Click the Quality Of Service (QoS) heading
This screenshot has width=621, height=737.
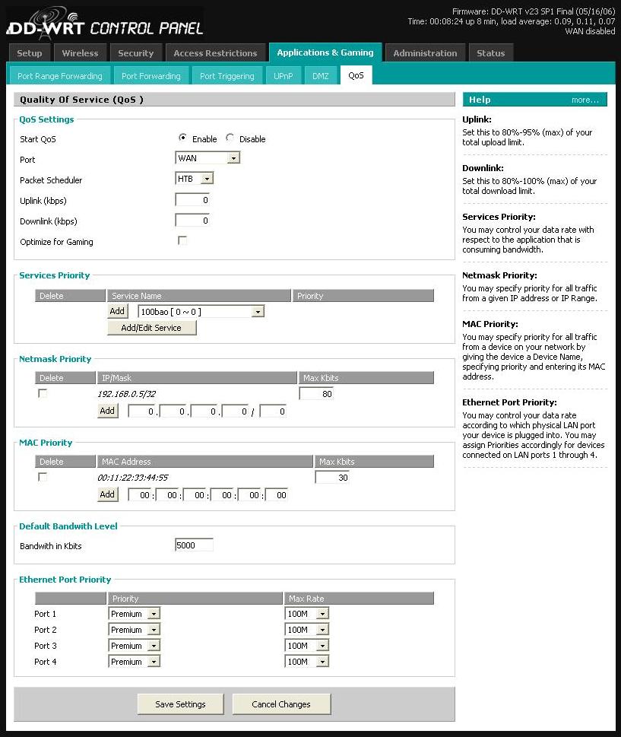click(x=82, y=100)
